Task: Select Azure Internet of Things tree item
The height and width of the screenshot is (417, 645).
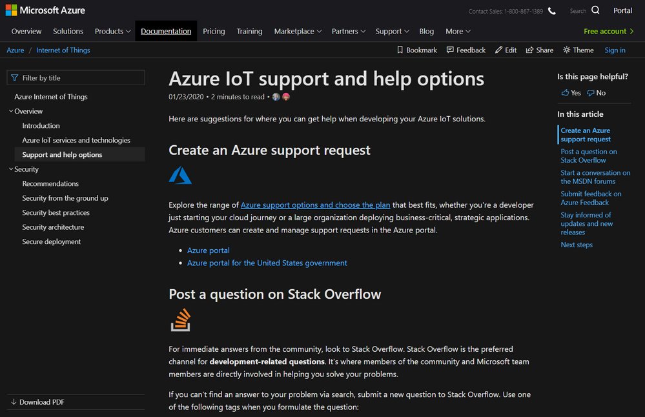Action: pos(51,97)
